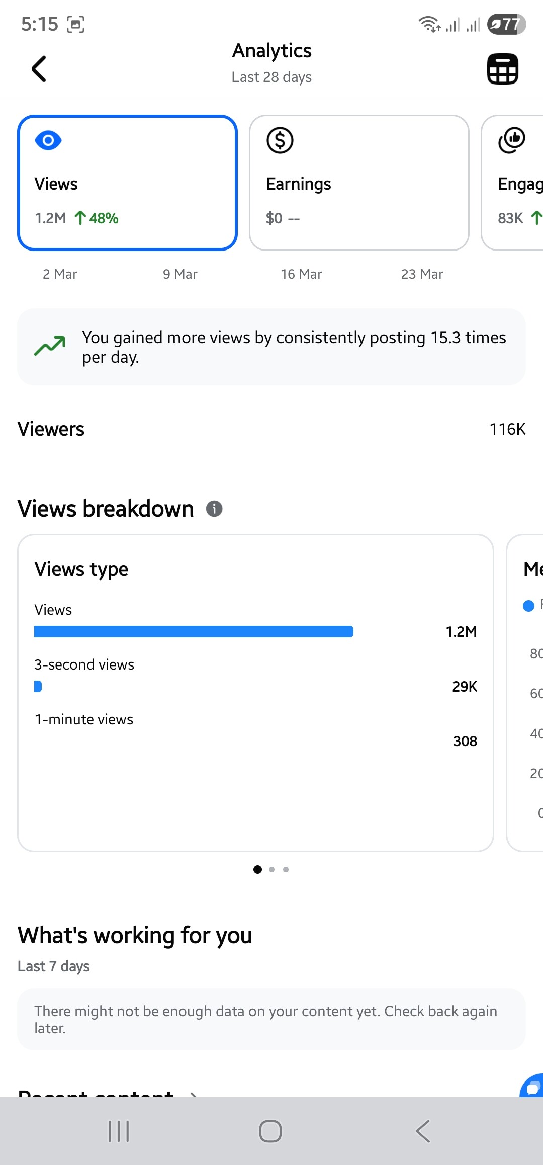Open the calendar date range picker

(x=502, y=69)
